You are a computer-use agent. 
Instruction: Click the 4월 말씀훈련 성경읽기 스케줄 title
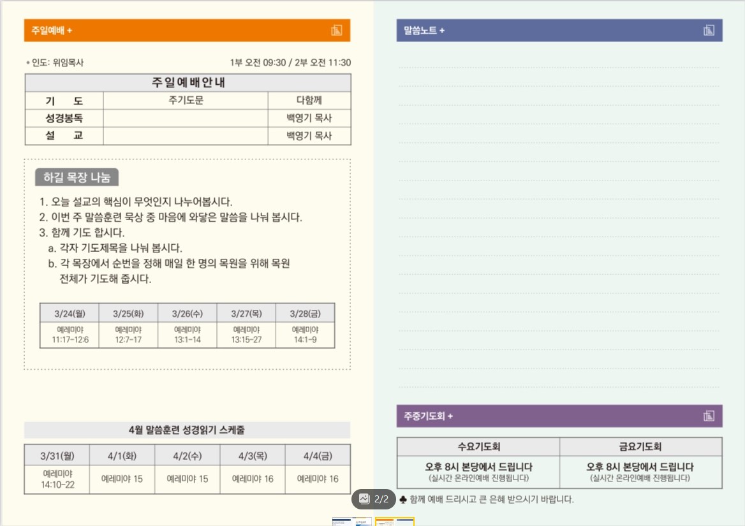186,430
